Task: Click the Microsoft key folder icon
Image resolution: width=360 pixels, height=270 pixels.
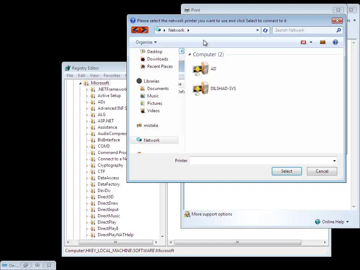Action: point(86,83)
